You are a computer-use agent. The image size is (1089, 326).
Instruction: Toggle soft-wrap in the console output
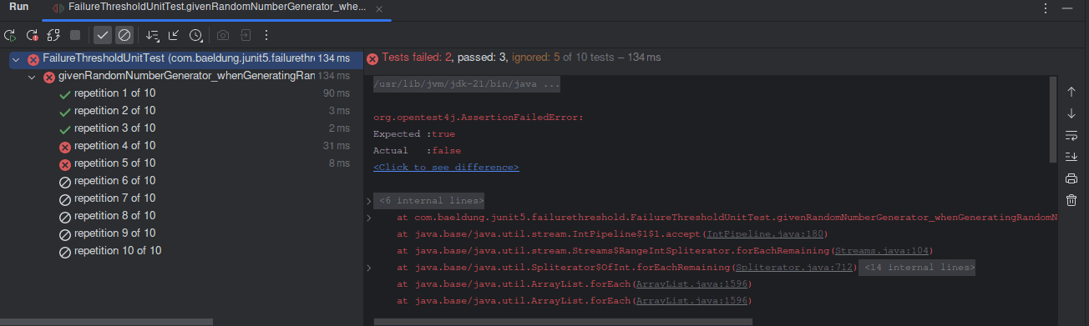(x=1071, y=135)
